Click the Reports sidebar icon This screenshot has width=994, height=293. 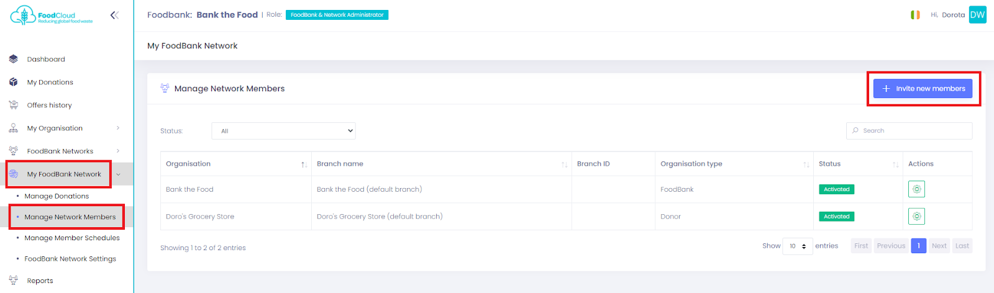(13, 281)
